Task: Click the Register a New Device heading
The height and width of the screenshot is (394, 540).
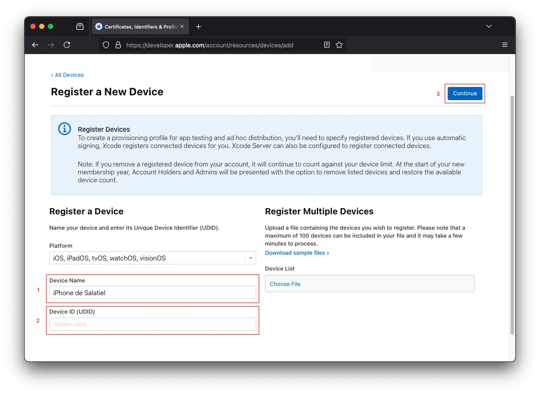Action: (107, 92)
